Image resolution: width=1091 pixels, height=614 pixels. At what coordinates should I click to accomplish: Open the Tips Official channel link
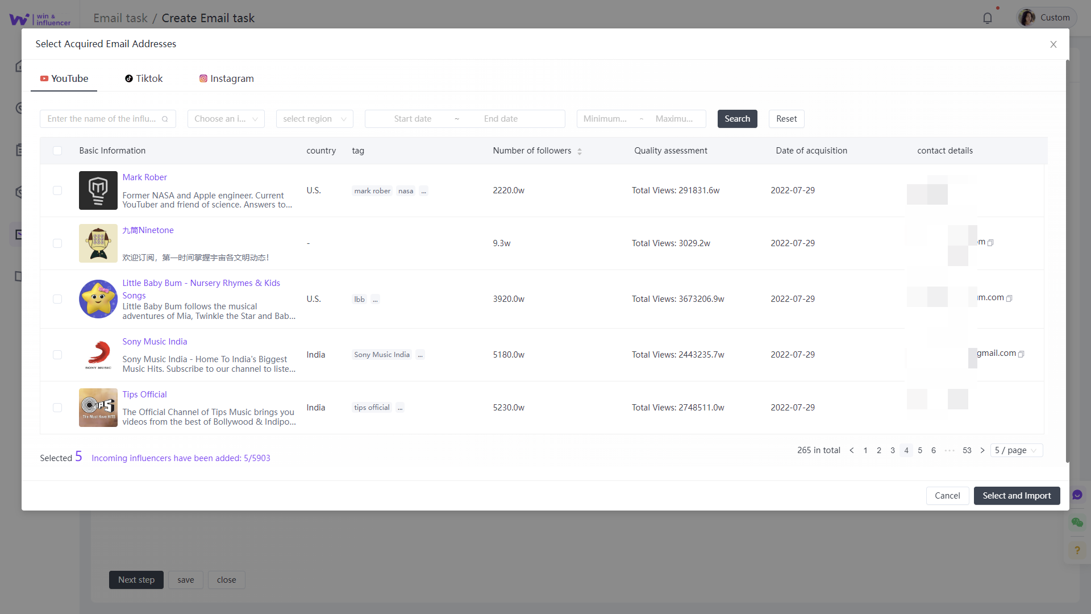[144, 395]
